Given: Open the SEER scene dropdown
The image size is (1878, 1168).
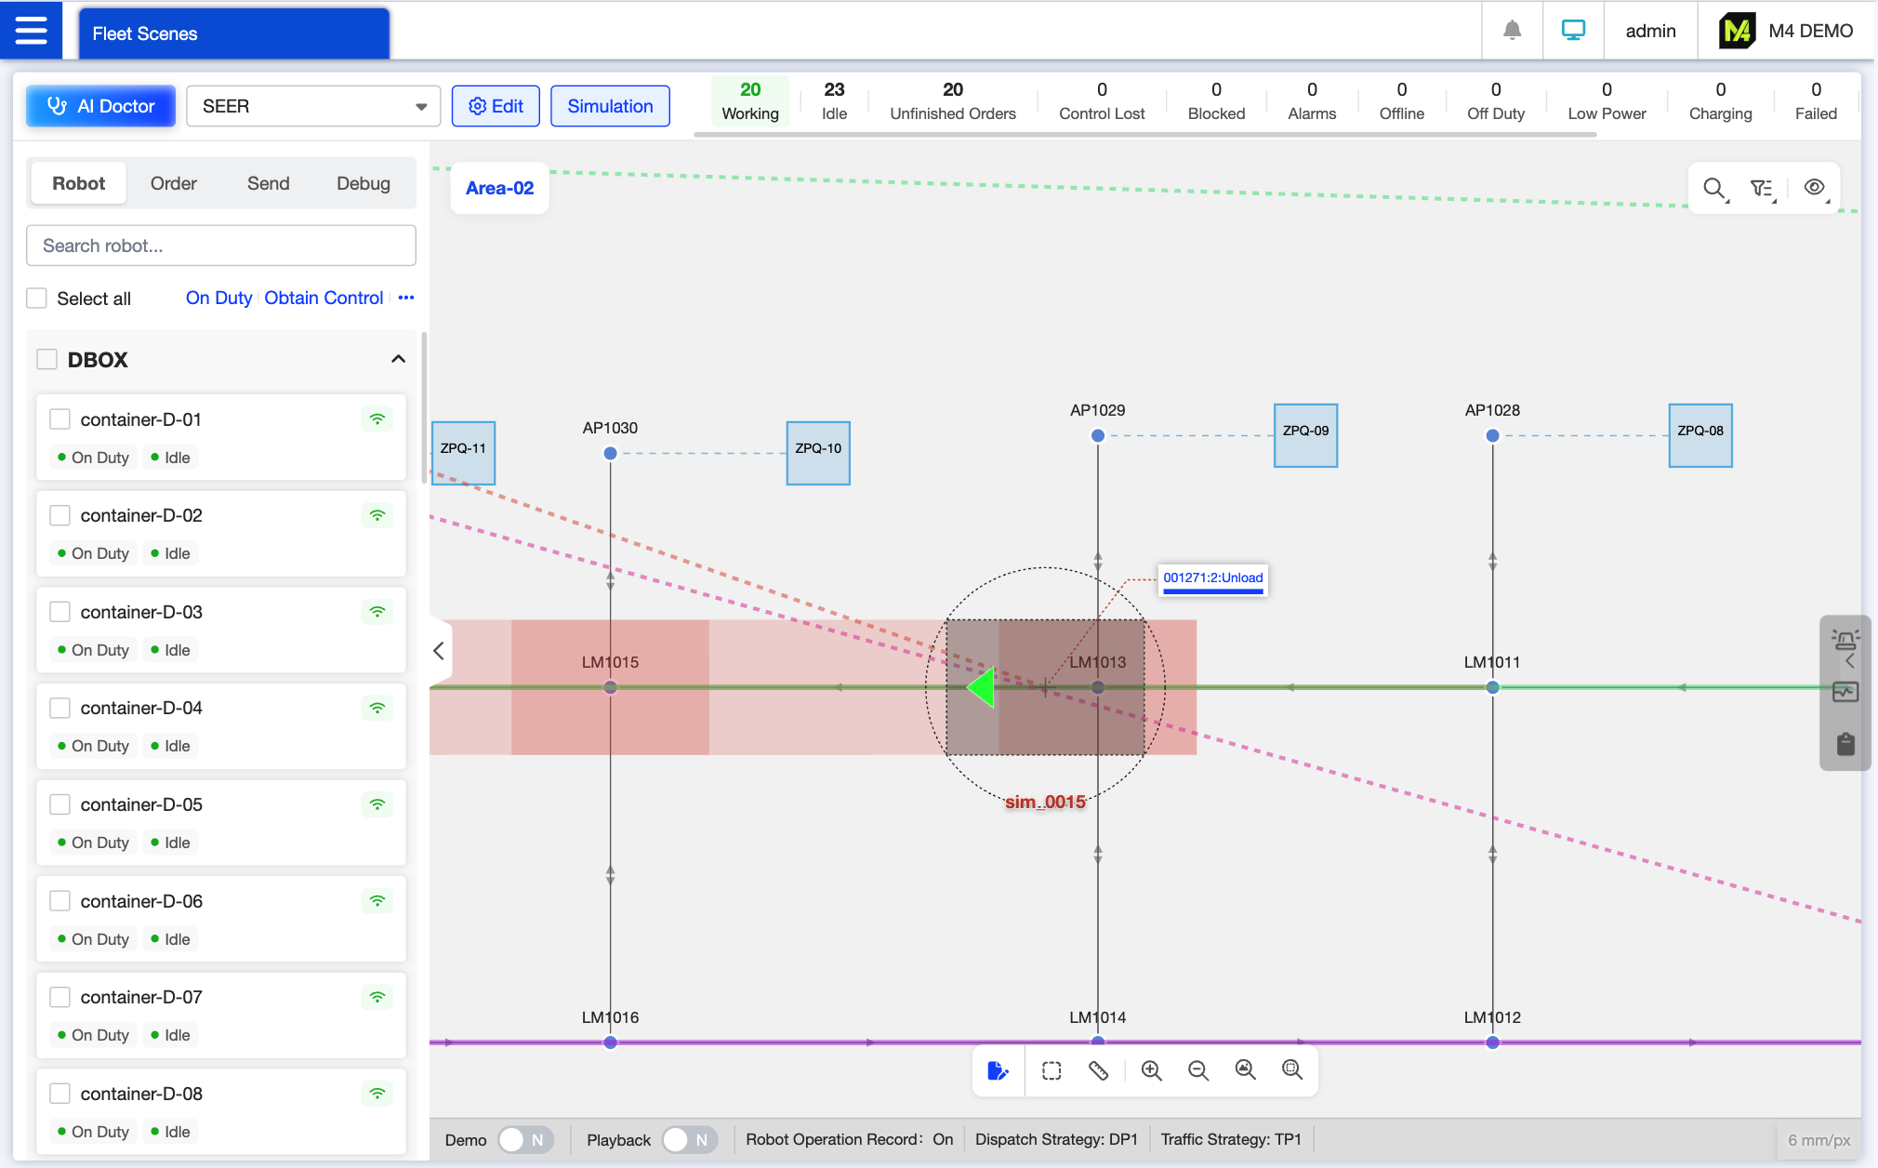Looking at the screenshot, I should tap(313, 106).
